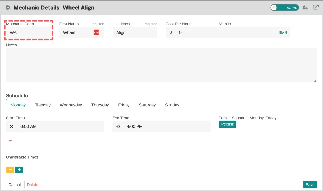
Task: Click the Persist Schedule Monday-Friday label
Action: [247, 118]
